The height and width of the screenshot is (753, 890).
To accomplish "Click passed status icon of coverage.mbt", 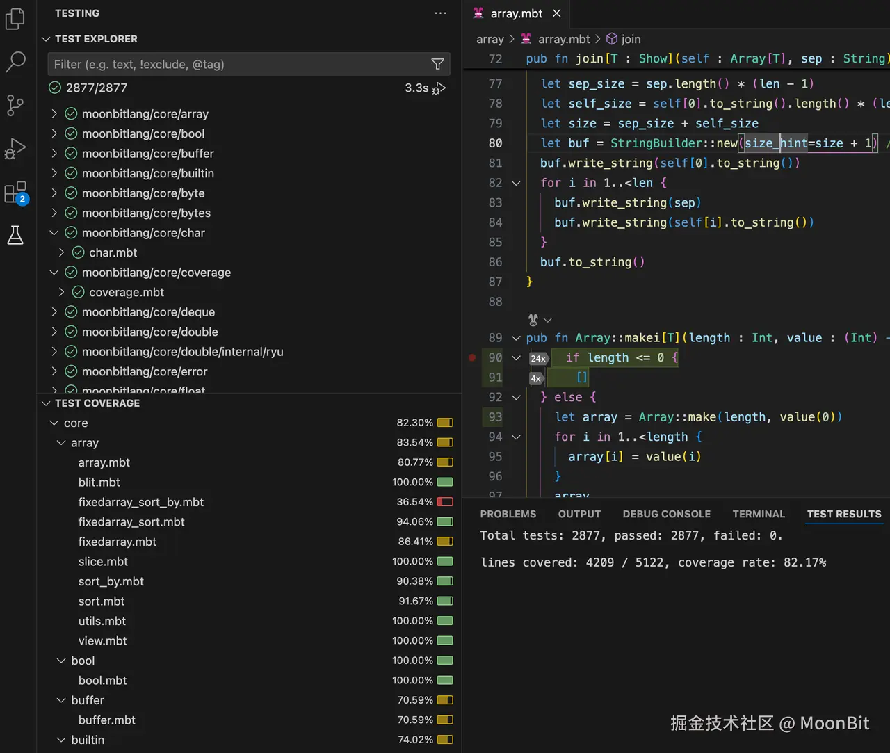I will [79, 292].
